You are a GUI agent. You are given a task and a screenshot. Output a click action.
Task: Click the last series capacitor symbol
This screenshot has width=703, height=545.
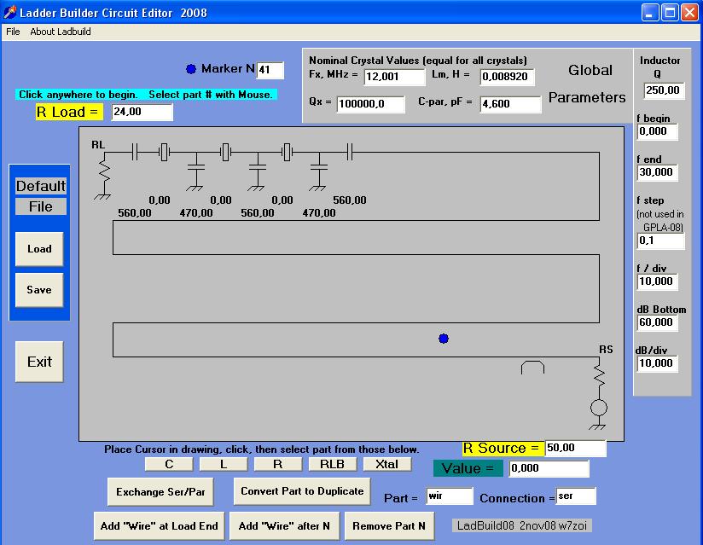tap(350, 153)
